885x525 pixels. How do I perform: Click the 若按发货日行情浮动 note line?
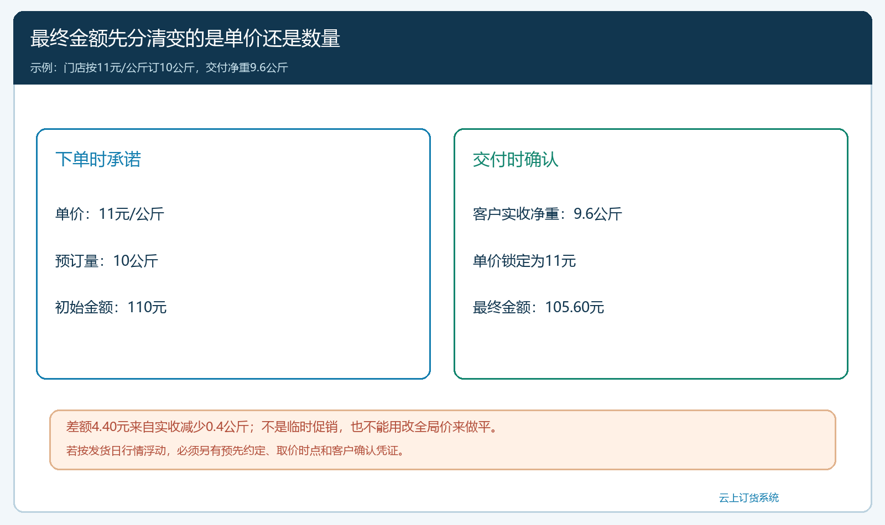pyautogui.click(x=237, y=450)
